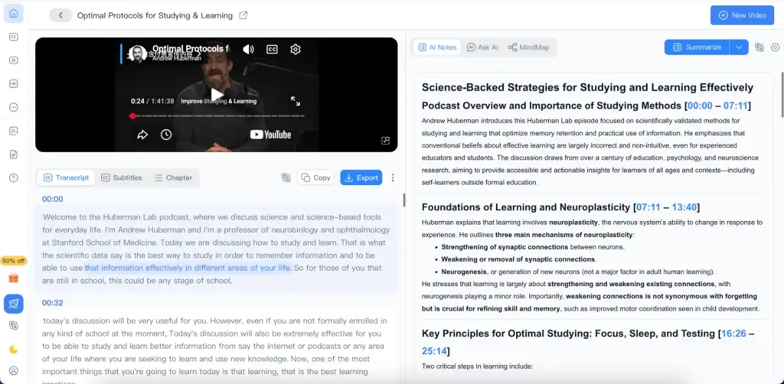Open the help question mark icon
Image resolution: width=784 pixels, height=384 pixels.
14,178
